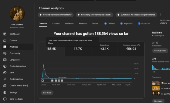The height and width of the screenshot is (103, 170).
Task: Select the Analytics bar chart icon
Action: pyautogui.click(x=5, y=47)
